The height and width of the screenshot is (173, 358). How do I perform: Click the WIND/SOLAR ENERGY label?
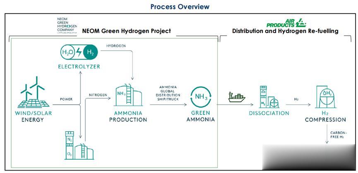[34, 116]
